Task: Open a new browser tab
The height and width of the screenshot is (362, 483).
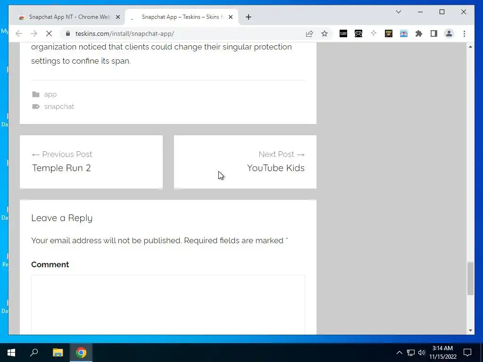Action: [x=249, y=17]
